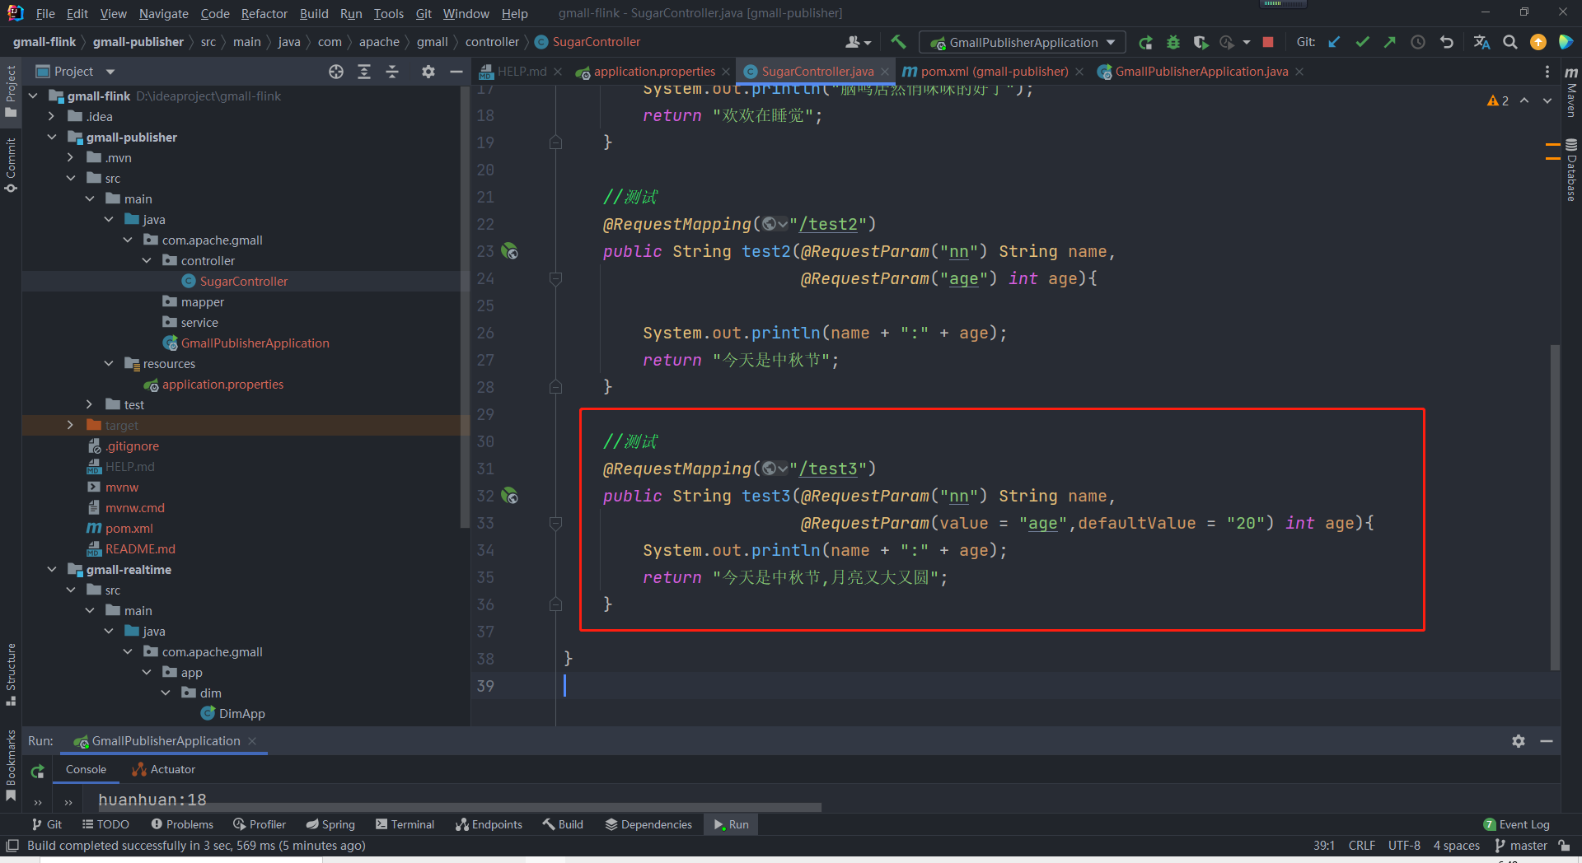Commit changes with the green checkmark
Screen dimensions: 1582x863
pyautogui.click(x=1362, y=42)
